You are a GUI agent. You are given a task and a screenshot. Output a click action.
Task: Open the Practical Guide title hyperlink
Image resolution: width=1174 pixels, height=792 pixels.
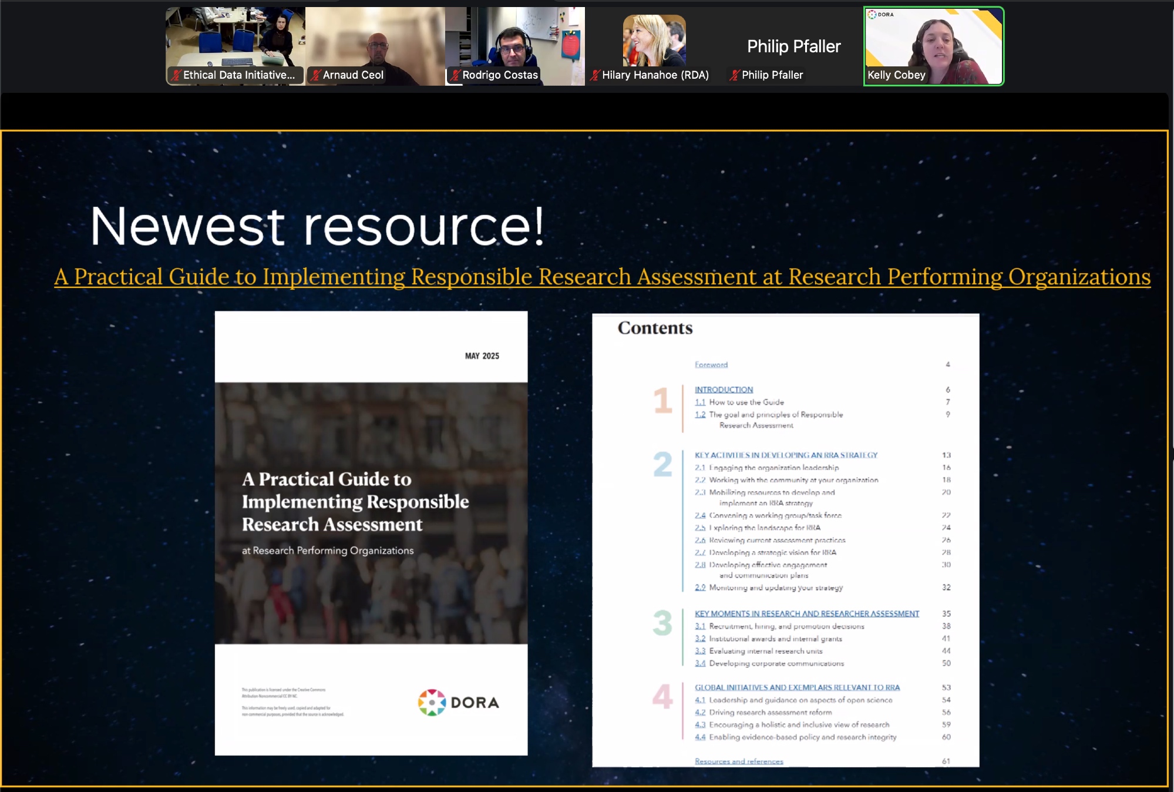[602, 277]
